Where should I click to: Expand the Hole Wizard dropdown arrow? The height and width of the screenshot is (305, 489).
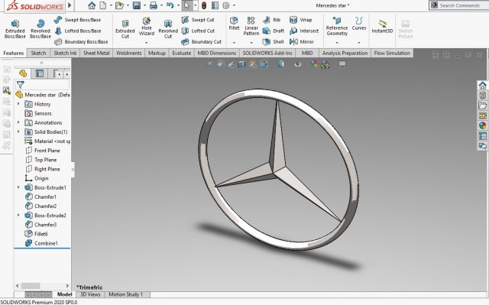coord(147,42)
